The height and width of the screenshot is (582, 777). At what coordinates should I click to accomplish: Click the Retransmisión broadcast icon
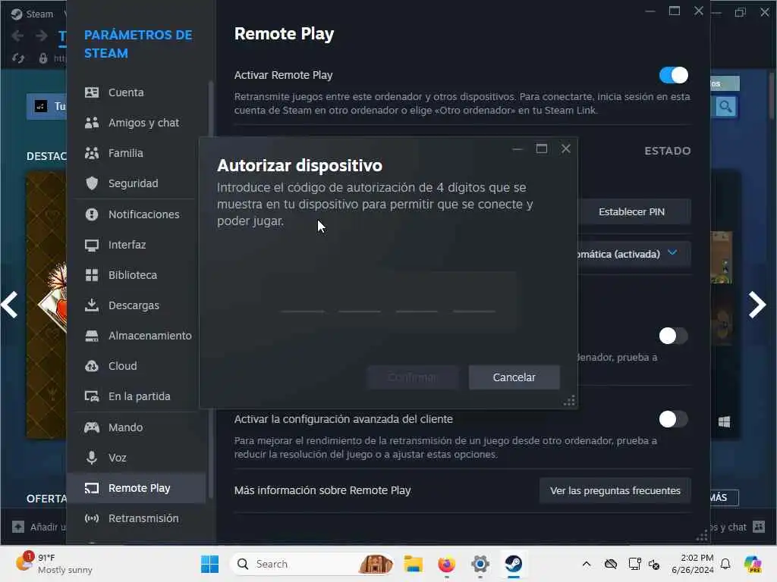point(92,518)
